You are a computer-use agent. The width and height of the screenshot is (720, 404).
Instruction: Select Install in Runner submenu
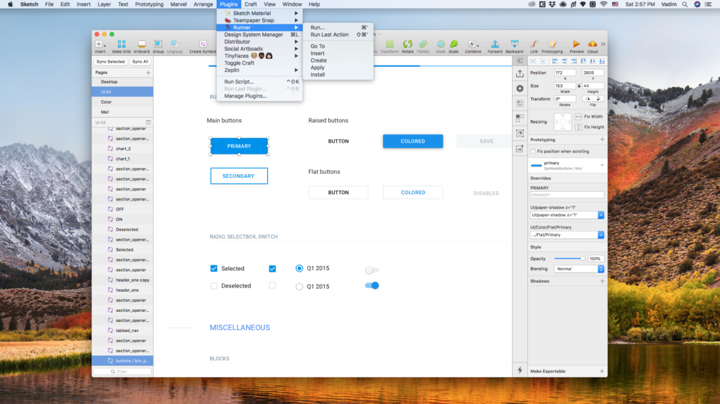338,74
